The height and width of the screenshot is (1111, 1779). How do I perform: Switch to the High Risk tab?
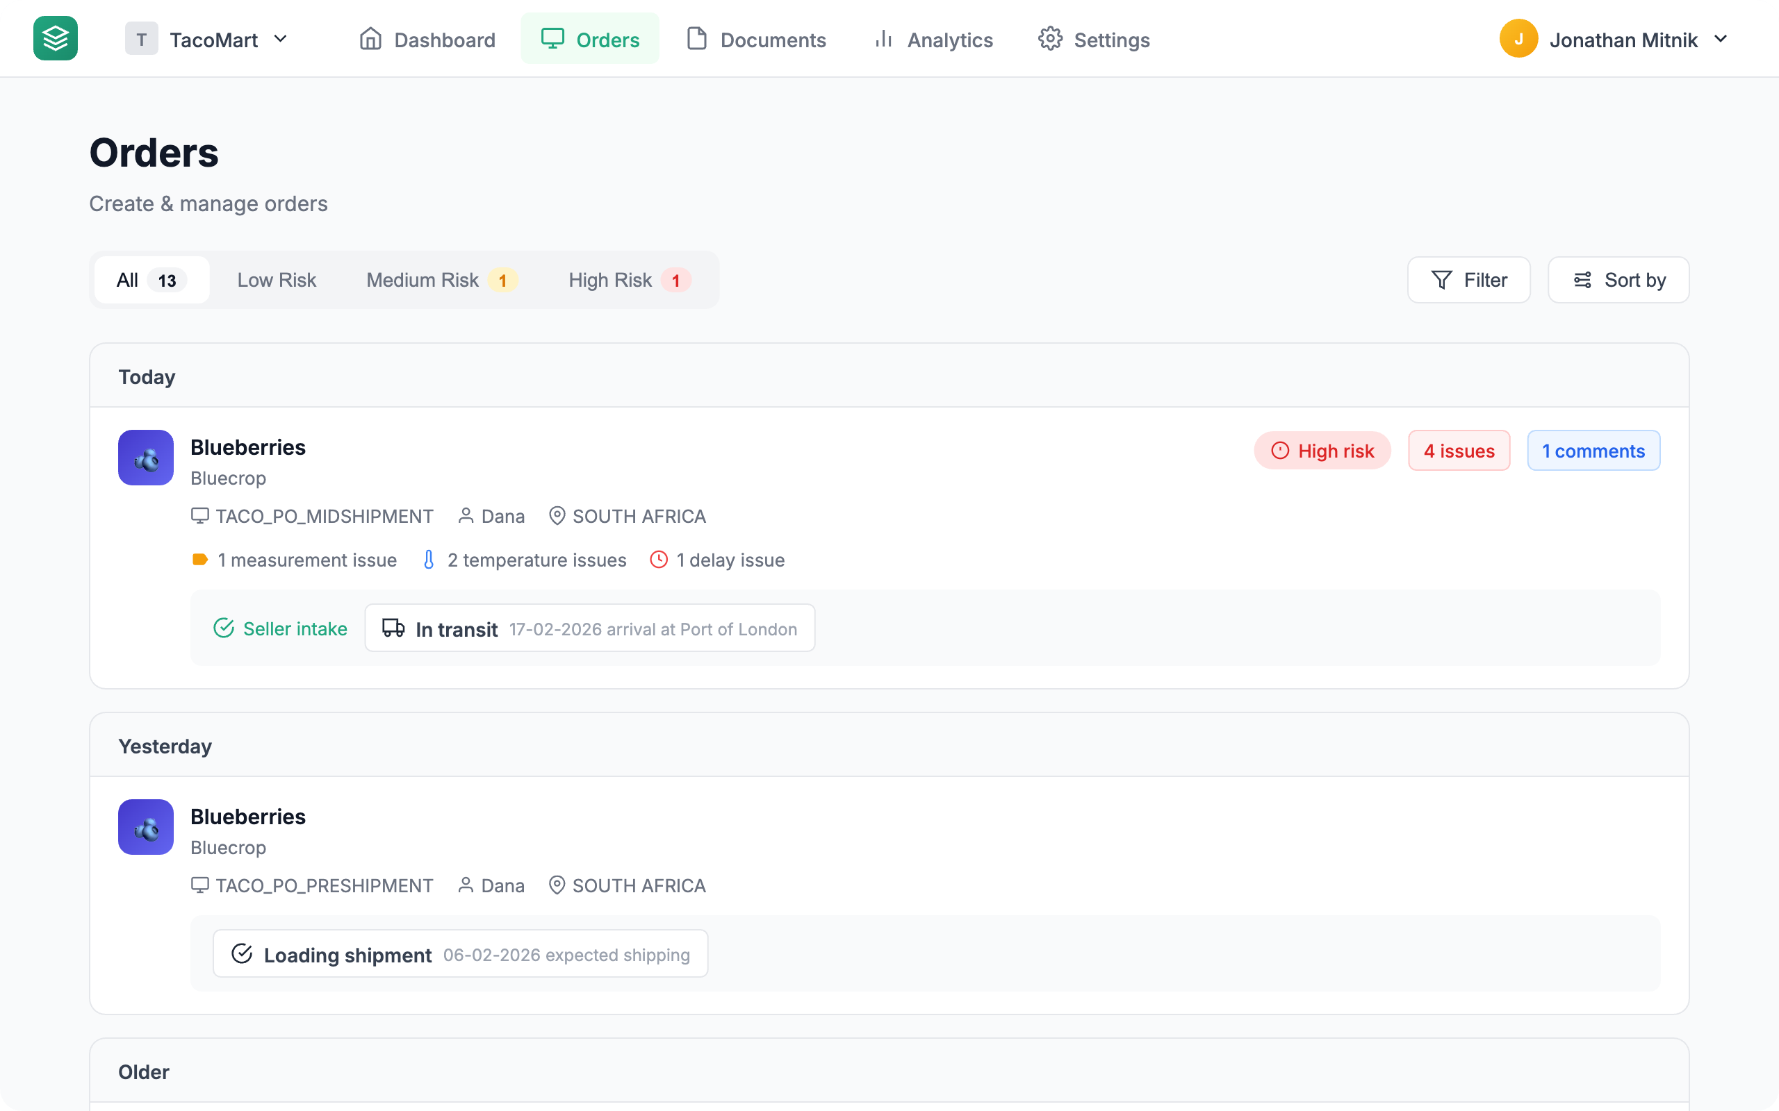click(x=628, y=280)
